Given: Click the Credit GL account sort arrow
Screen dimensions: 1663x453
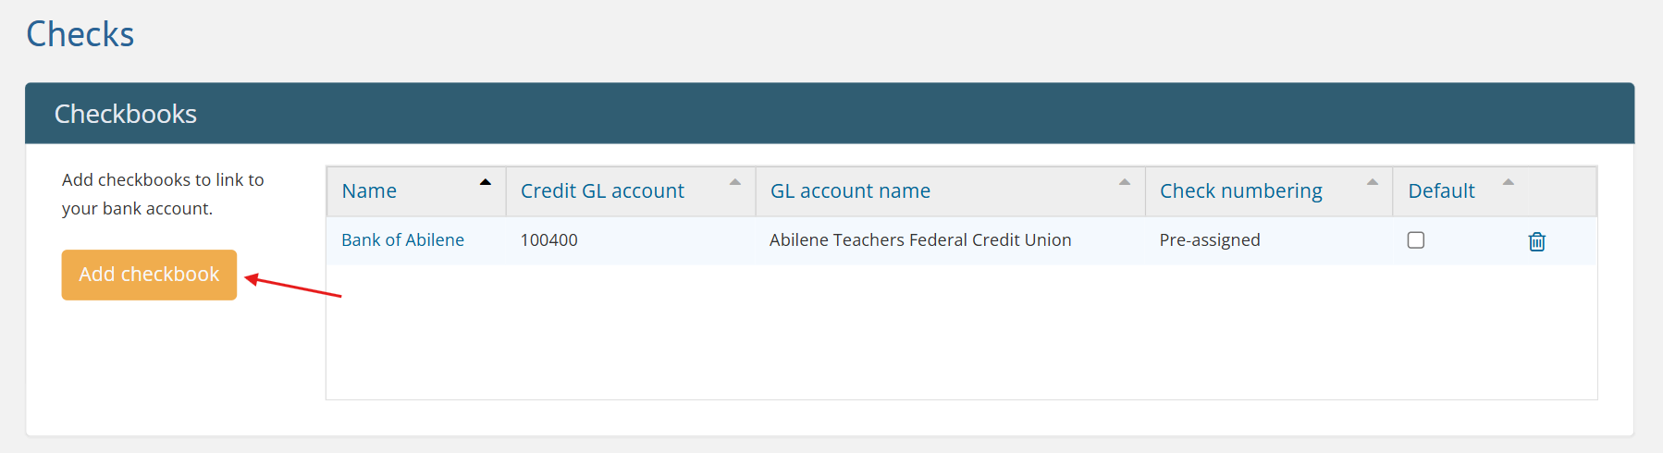Looking at the screenshot, I should pos(735,182).
